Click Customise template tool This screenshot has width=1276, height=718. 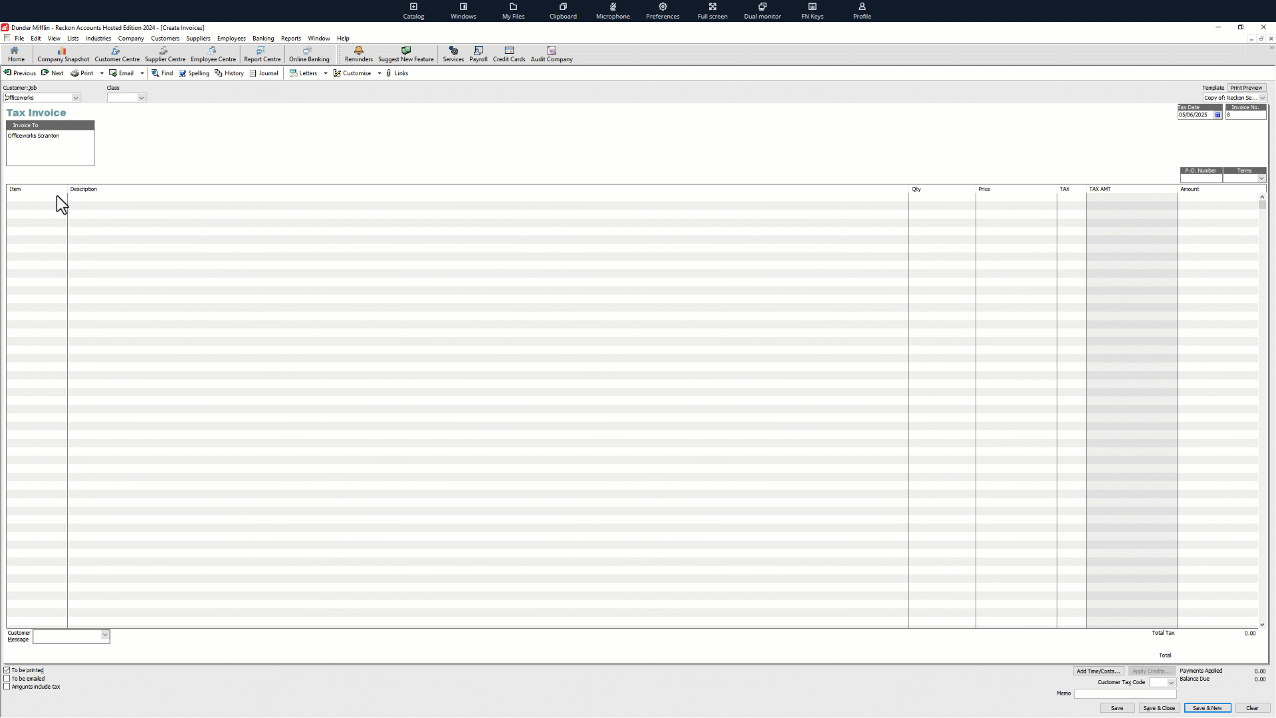[x=352, y=73]
